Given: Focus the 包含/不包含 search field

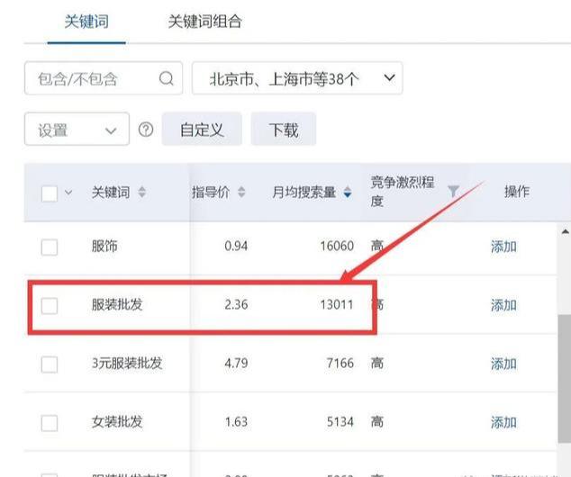Looking at the screenshot, I should tap(90, 78).
